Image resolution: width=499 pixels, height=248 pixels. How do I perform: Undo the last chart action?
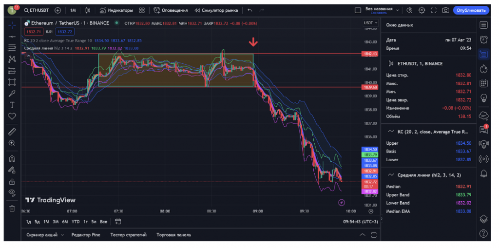250,10
